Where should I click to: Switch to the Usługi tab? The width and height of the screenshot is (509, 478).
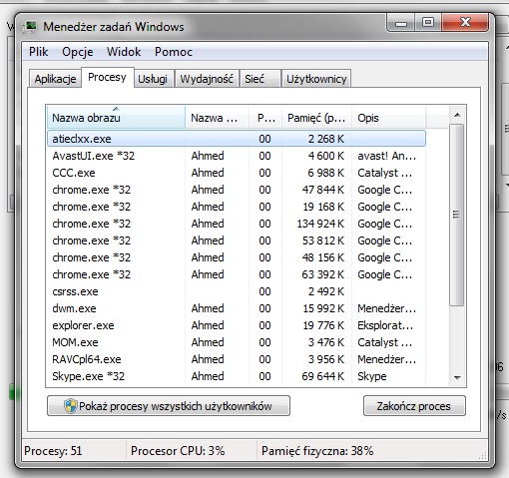click(x=153, y=79)
